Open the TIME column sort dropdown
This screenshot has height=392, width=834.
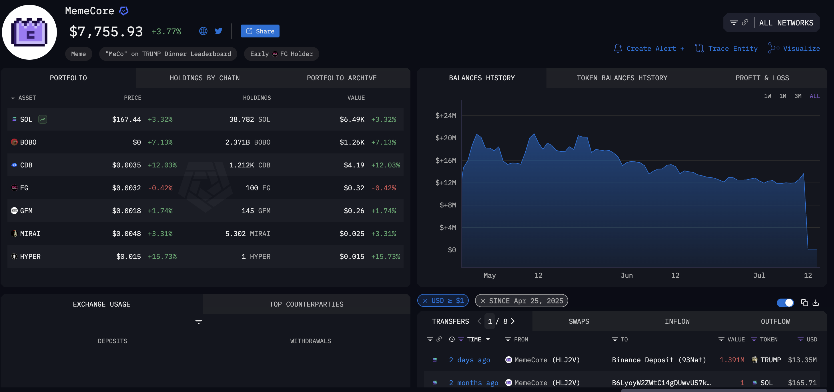[488, 339]
